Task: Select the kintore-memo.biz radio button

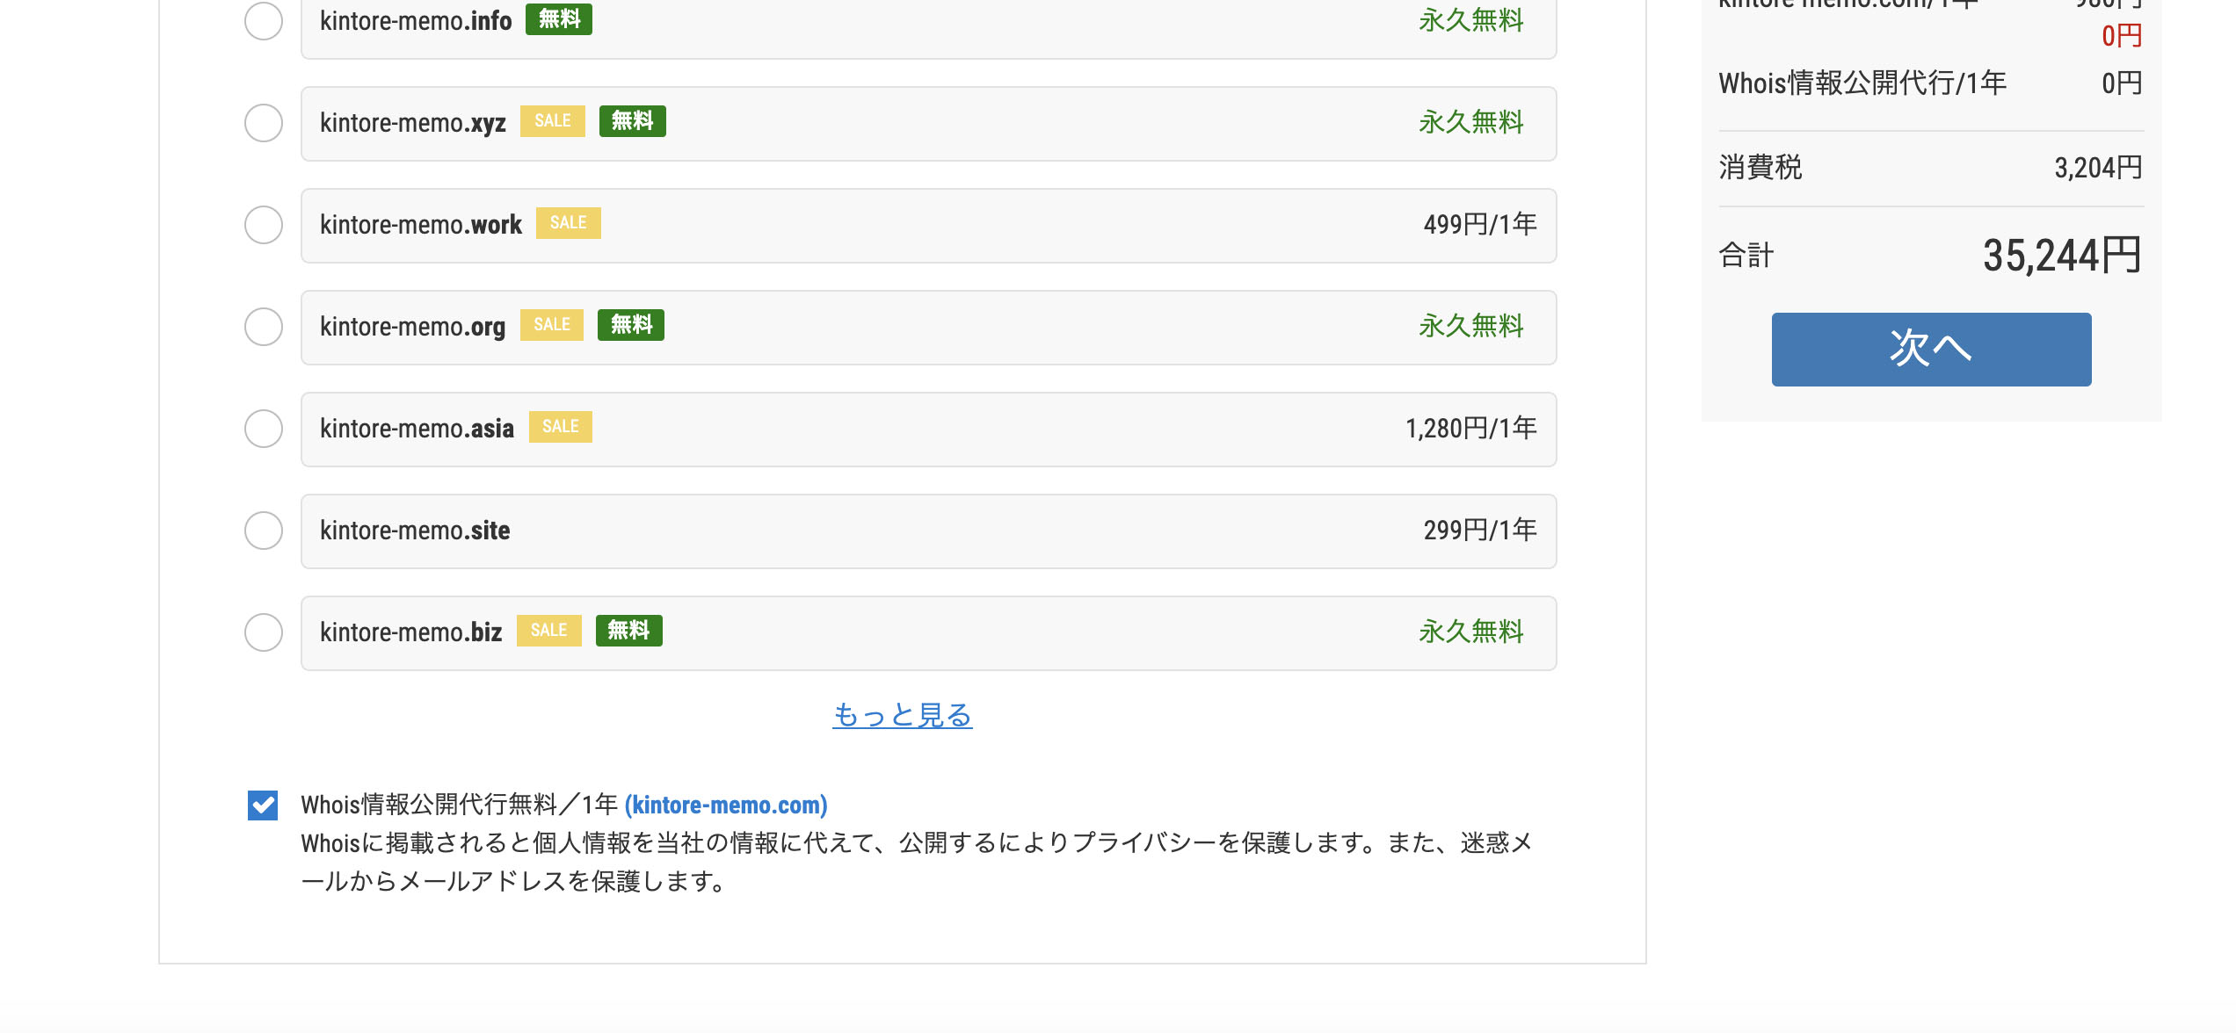Action: tap(263, 632)
